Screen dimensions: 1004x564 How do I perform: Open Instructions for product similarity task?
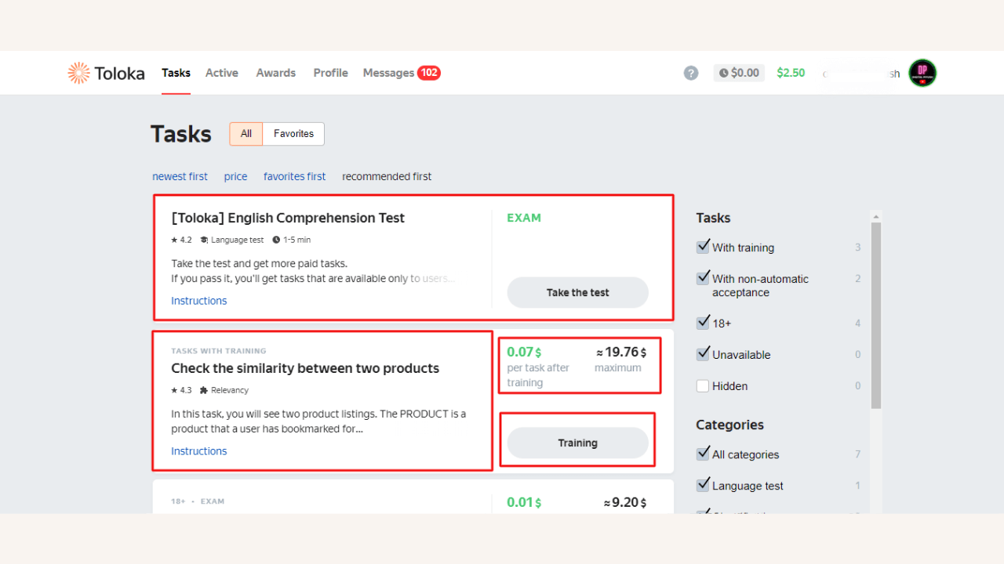point(199,451)
